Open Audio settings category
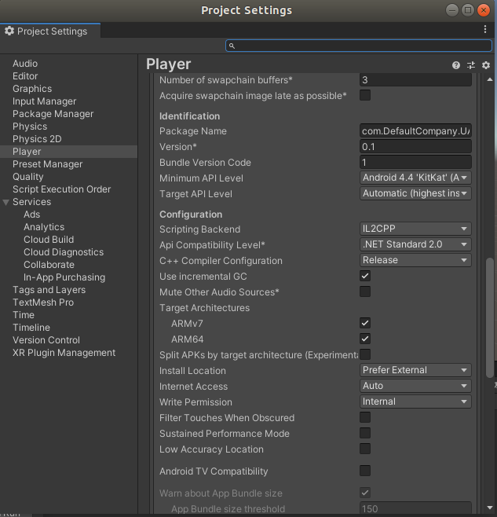 [x=25, y=64]
